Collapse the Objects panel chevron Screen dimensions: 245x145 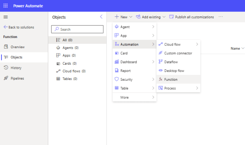click(x=101, y=17)
